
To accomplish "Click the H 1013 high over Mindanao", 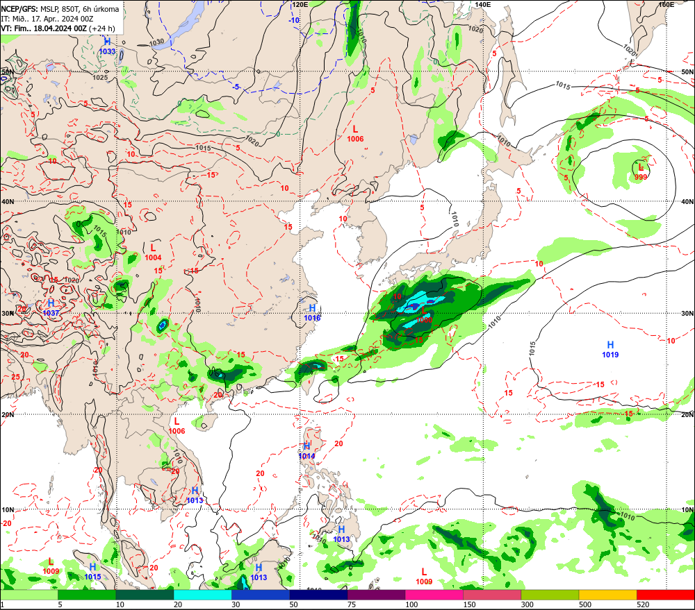I will (341, 534).
